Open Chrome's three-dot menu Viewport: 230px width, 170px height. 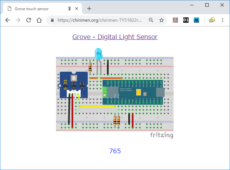point(222,20)
